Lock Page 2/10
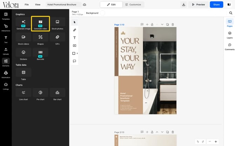235x146 pixels. click(152, 132)
